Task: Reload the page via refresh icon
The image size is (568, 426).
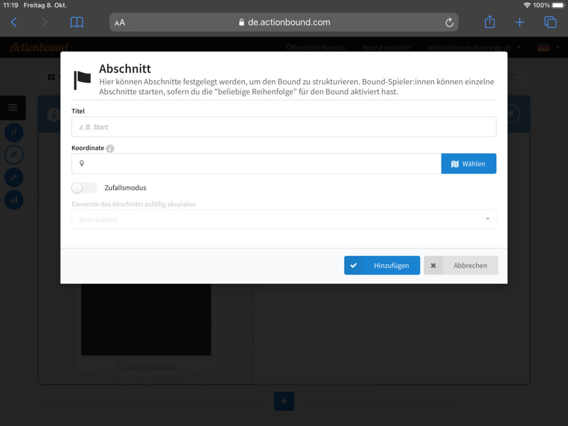Action: pyautogui.click(x=449, y=22)
